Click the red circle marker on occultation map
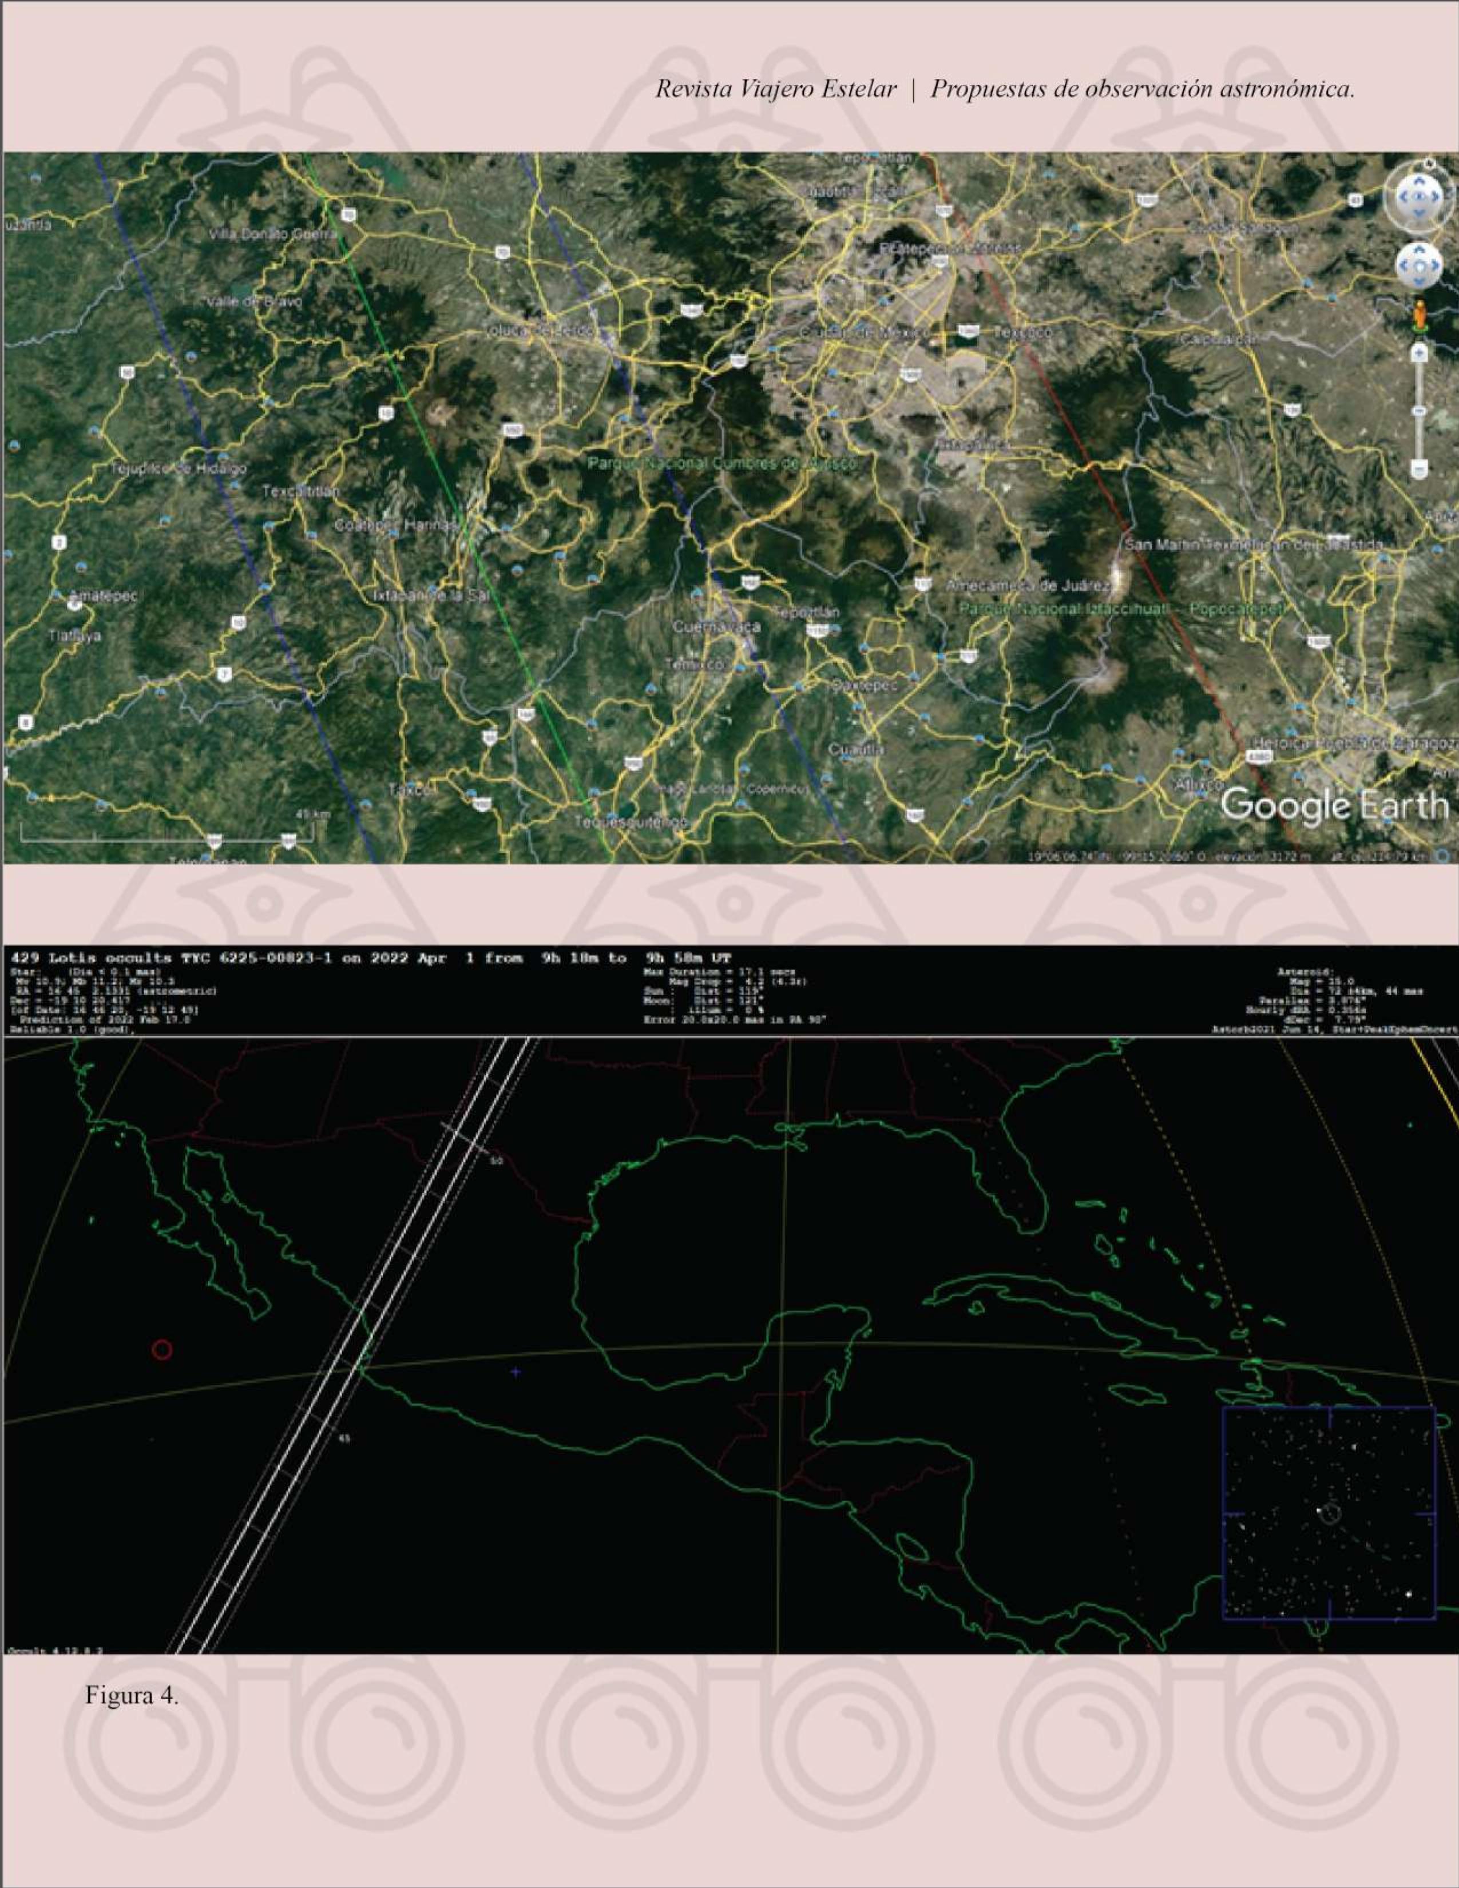This screenshot has width=1459, height=1888. click(162, 1349)
